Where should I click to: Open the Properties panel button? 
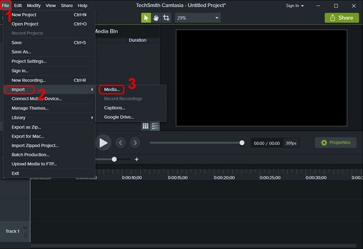click(335, 143)
